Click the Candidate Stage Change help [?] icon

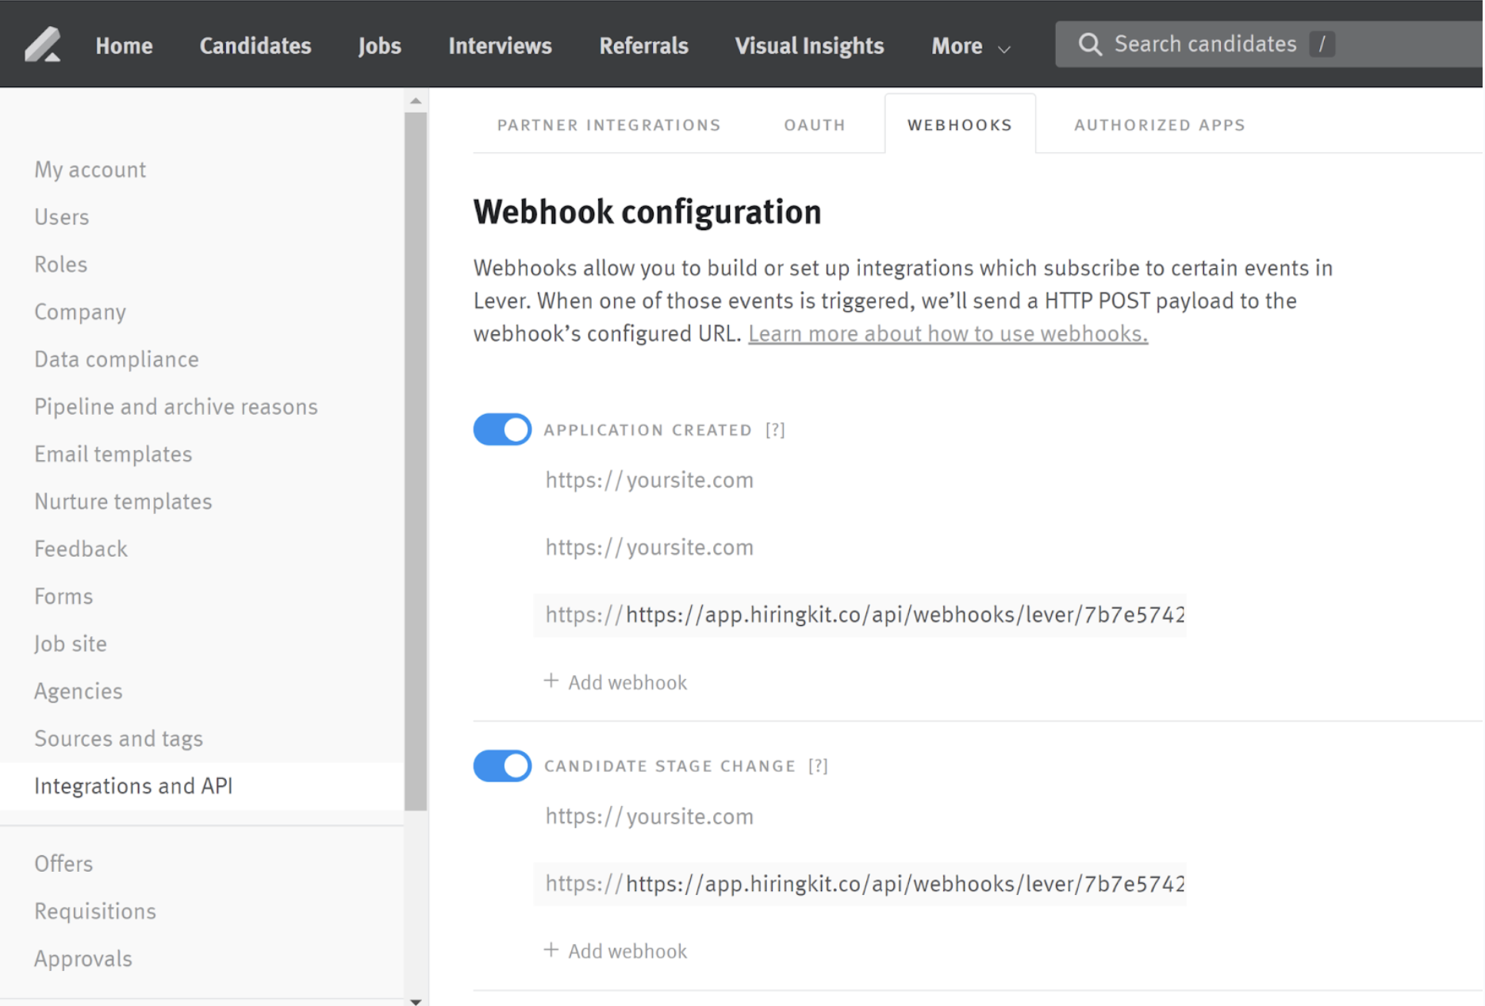(x=818, y=766)
